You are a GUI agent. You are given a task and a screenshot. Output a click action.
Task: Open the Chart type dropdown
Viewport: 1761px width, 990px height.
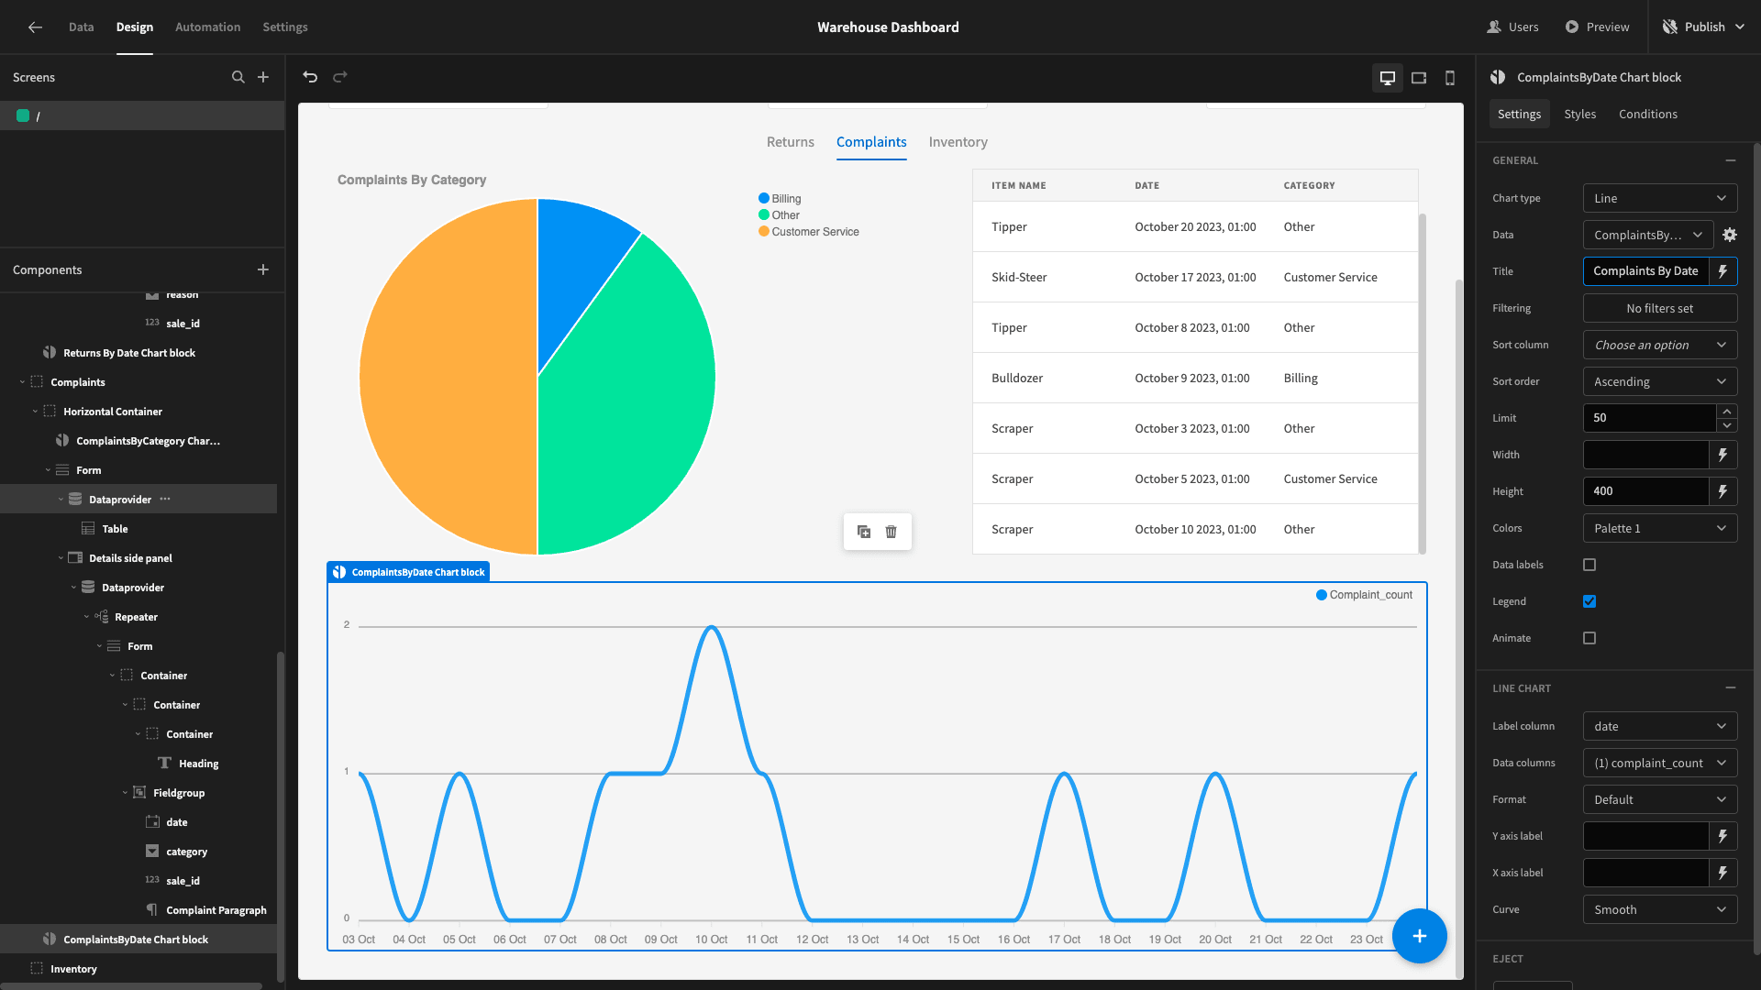(1660, 198)
